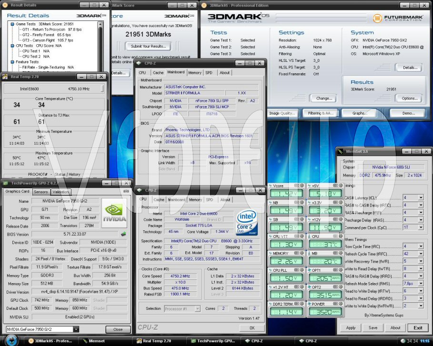Switch to Memset on the taskbar
This screenshot has height=346, width=433.
point(94,341)
